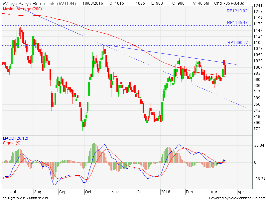The width and height of the screenshot is (266, 200).
Task: Click the 1194 price axis label
Action: [x=258, y=18]
